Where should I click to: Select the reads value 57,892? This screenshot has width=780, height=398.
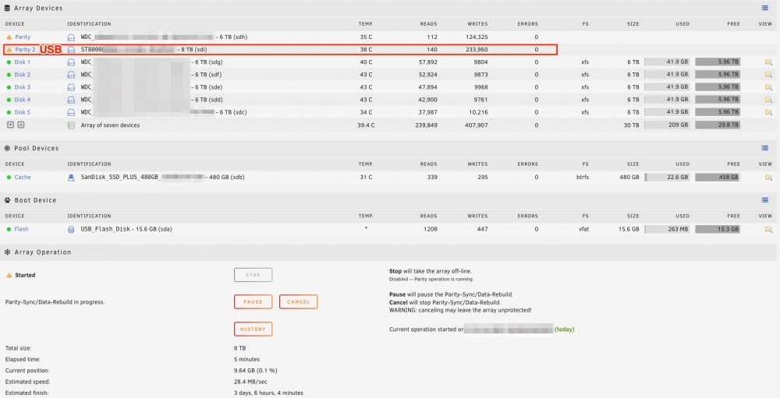coord(428,62)
